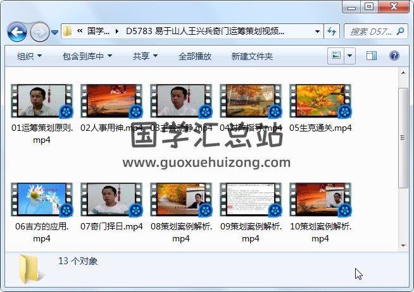The width and height of the screenshot is (414, 292).
Task: Click the refresh button beside address bar
Action: (x=332, y=31)
